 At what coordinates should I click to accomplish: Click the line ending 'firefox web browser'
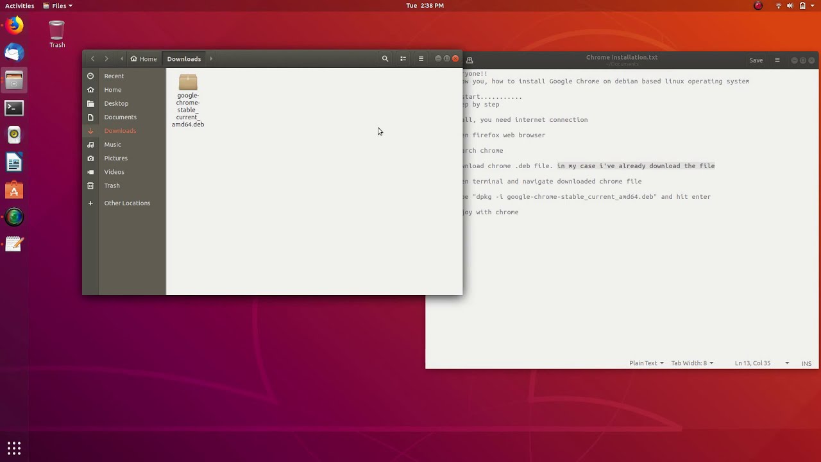tap(504, 135)
